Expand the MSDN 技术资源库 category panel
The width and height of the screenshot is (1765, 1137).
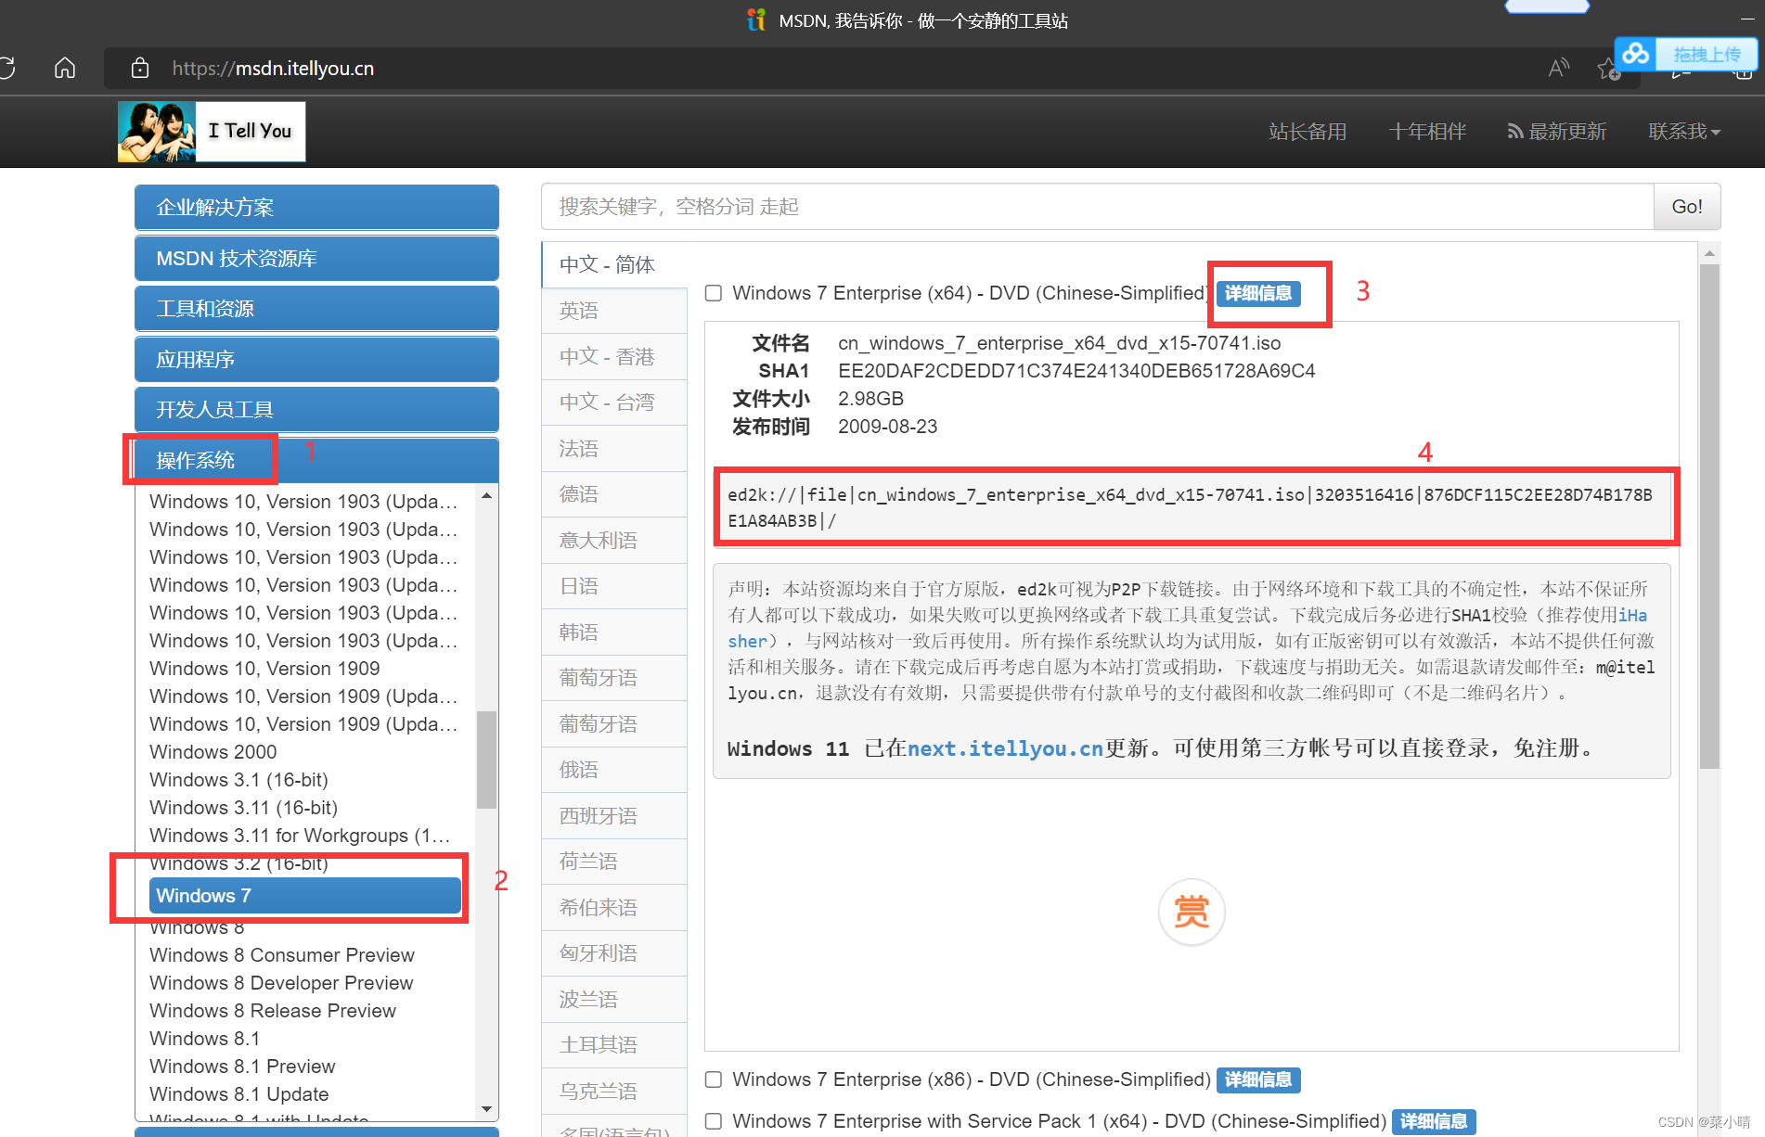point(316,258)
